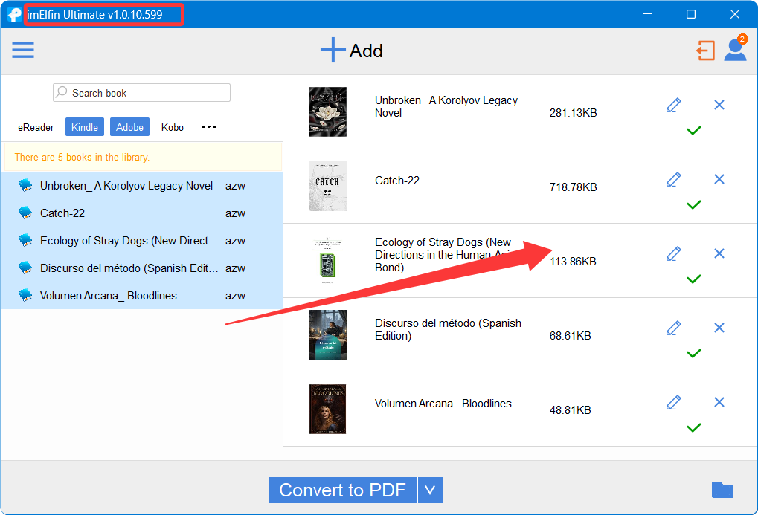The height and width of the screenshot is (515, 758).
Task: Click magnifier icon in search box
Action: pyautogui.click(x=62, y=92)
